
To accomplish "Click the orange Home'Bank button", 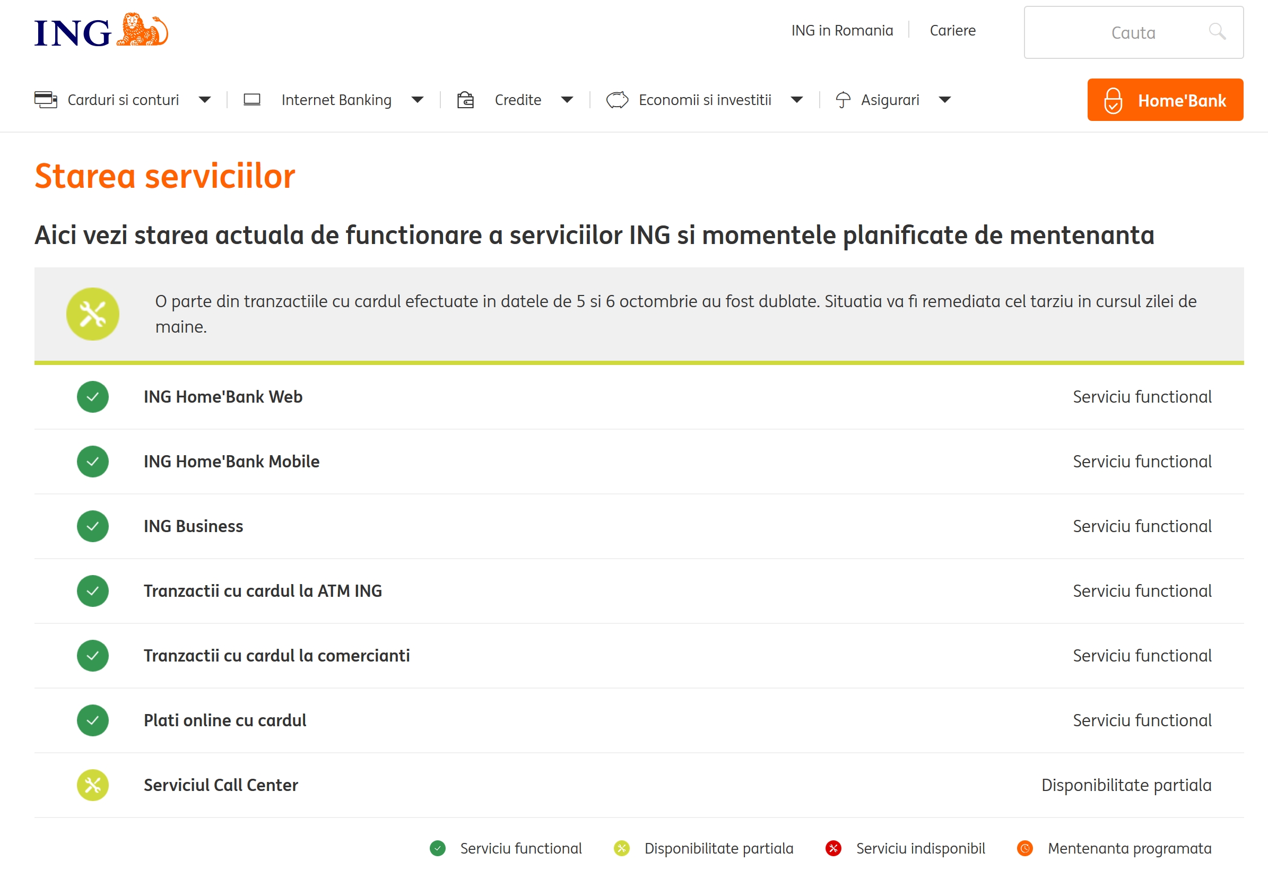I will click(1165, 100).
